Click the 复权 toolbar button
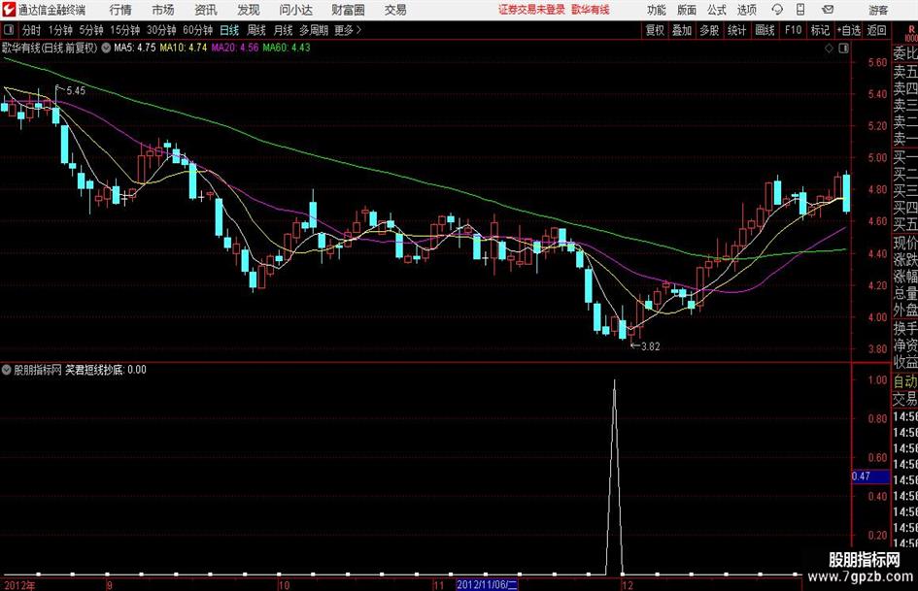Screen dimensions: 918x591 [x=655, y=30]
